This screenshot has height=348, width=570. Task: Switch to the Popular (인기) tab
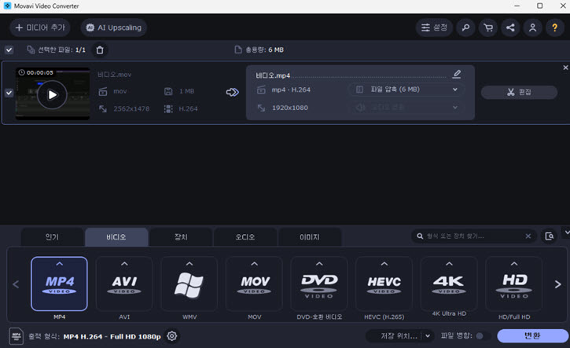click(x=52, y=236)
